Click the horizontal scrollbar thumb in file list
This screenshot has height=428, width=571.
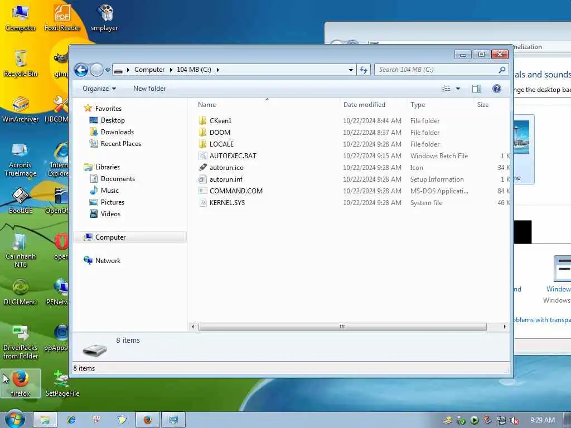(x=342, y=327)
